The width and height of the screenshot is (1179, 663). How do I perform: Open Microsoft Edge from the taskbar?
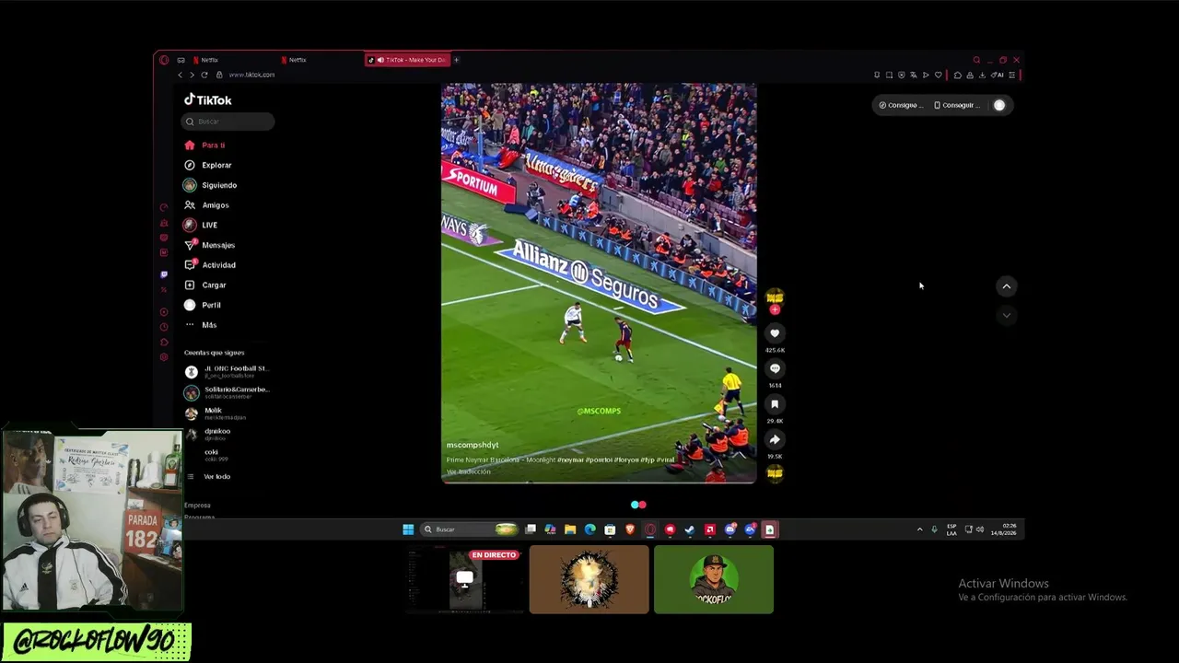[x=590, y=529]
